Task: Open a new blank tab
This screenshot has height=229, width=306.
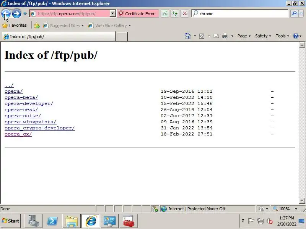Action: [x=122, y=37]
